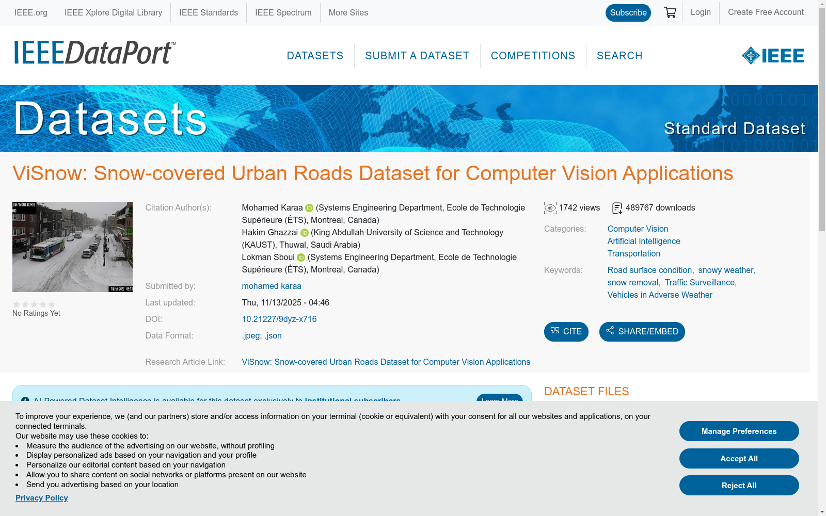Accept All cookies
Viewport: 826px width, 516px height.
click(x=739, y=459)
